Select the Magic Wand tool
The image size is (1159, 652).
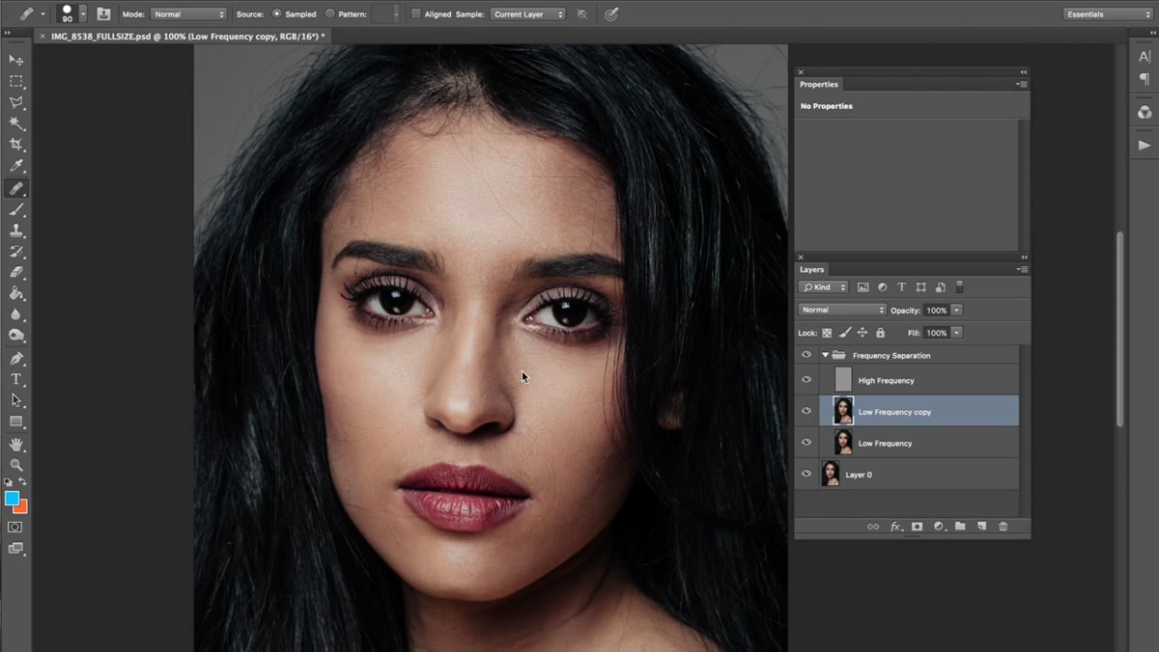16,123
